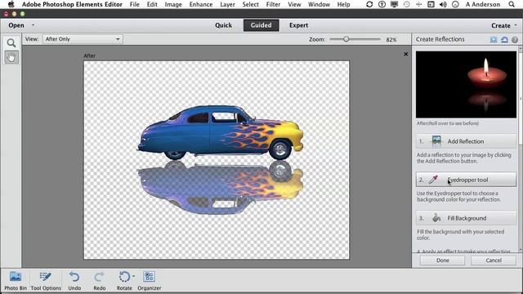Expand the Open file dropdown arrow
The image size is (523, 294).
tap(33, 25)
